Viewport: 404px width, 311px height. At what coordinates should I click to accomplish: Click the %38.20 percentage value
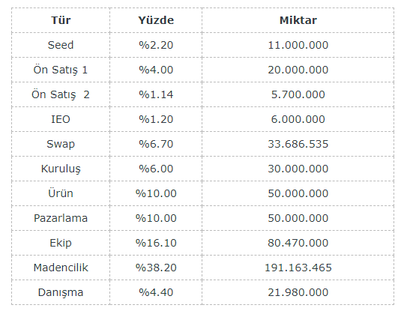[x=156, y=268]
